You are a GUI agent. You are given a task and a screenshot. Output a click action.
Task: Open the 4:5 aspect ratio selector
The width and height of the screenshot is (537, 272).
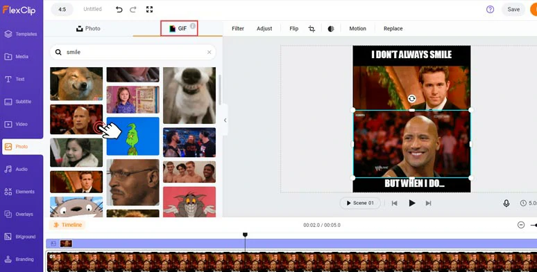point(62,10)
